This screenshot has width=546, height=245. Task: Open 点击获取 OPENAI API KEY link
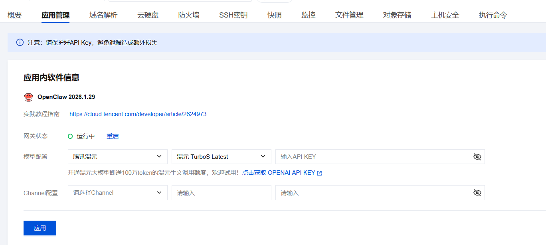(x=279, y=173)
